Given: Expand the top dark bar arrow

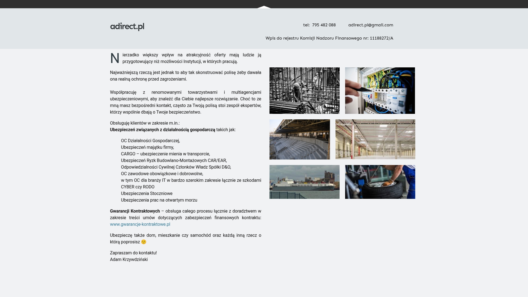Looking at the screenshot, I should [264, 7].
